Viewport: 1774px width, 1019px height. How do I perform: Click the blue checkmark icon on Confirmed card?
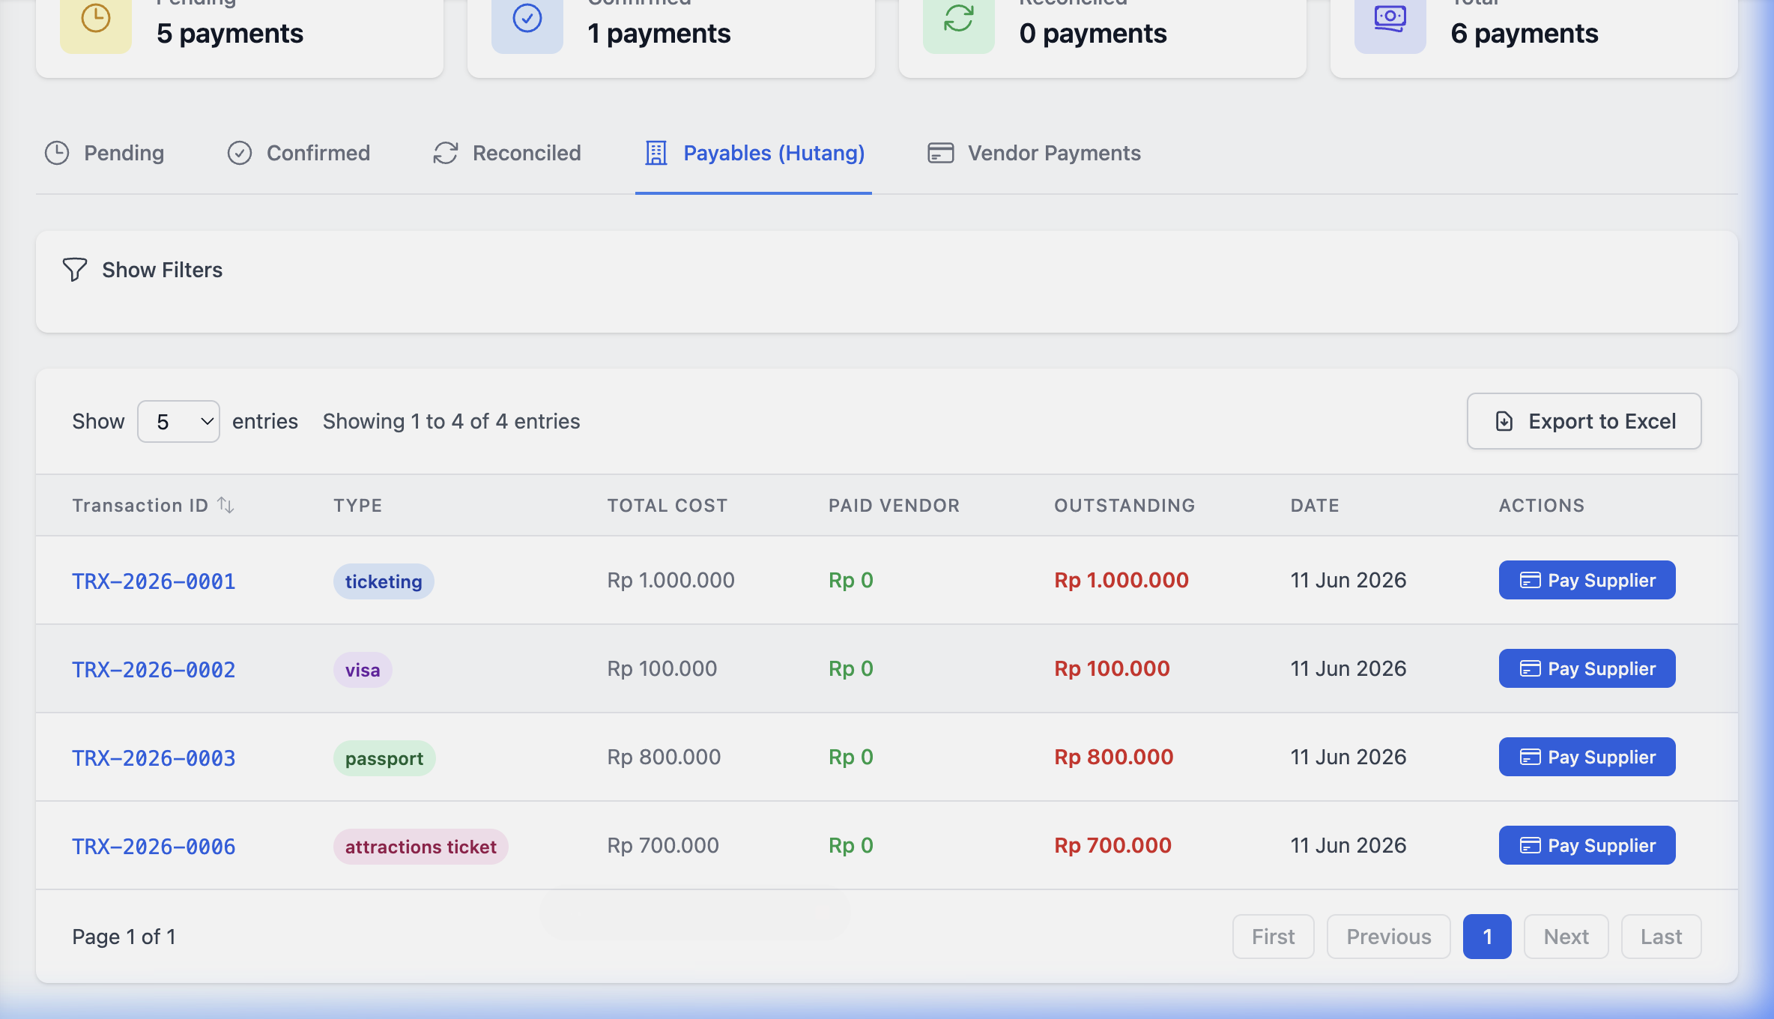coord(527,18)
